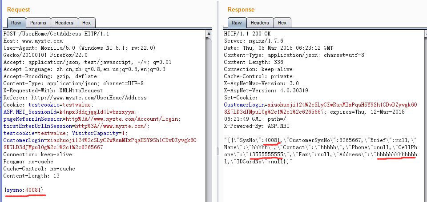Image resolution: width=427 pixels, height=202 pixels.
Task: Click the POST /UserHome/GetAddress request line
Action: click(x=56, y=34)
